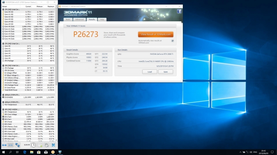277x155 pixels.
Task: Open the Facebook icon in 3DMark header
Action: click(179, 11)
